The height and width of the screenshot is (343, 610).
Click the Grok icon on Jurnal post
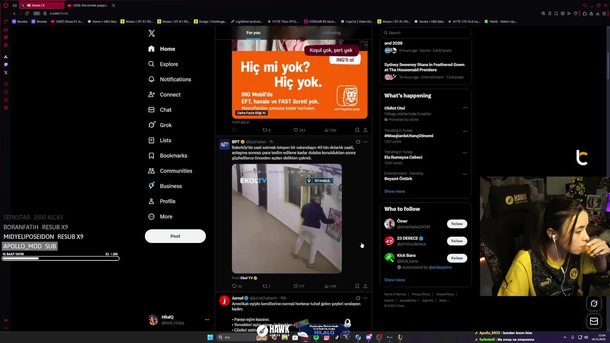[x=358, y=298]
